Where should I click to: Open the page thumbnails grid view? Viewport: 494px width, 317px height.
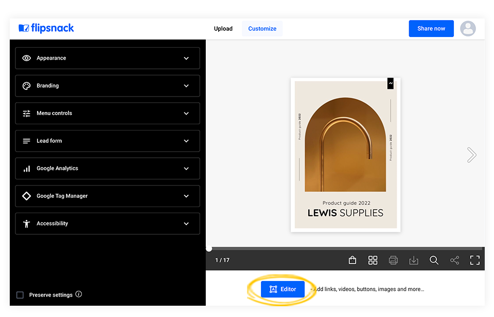click(373, 260)
